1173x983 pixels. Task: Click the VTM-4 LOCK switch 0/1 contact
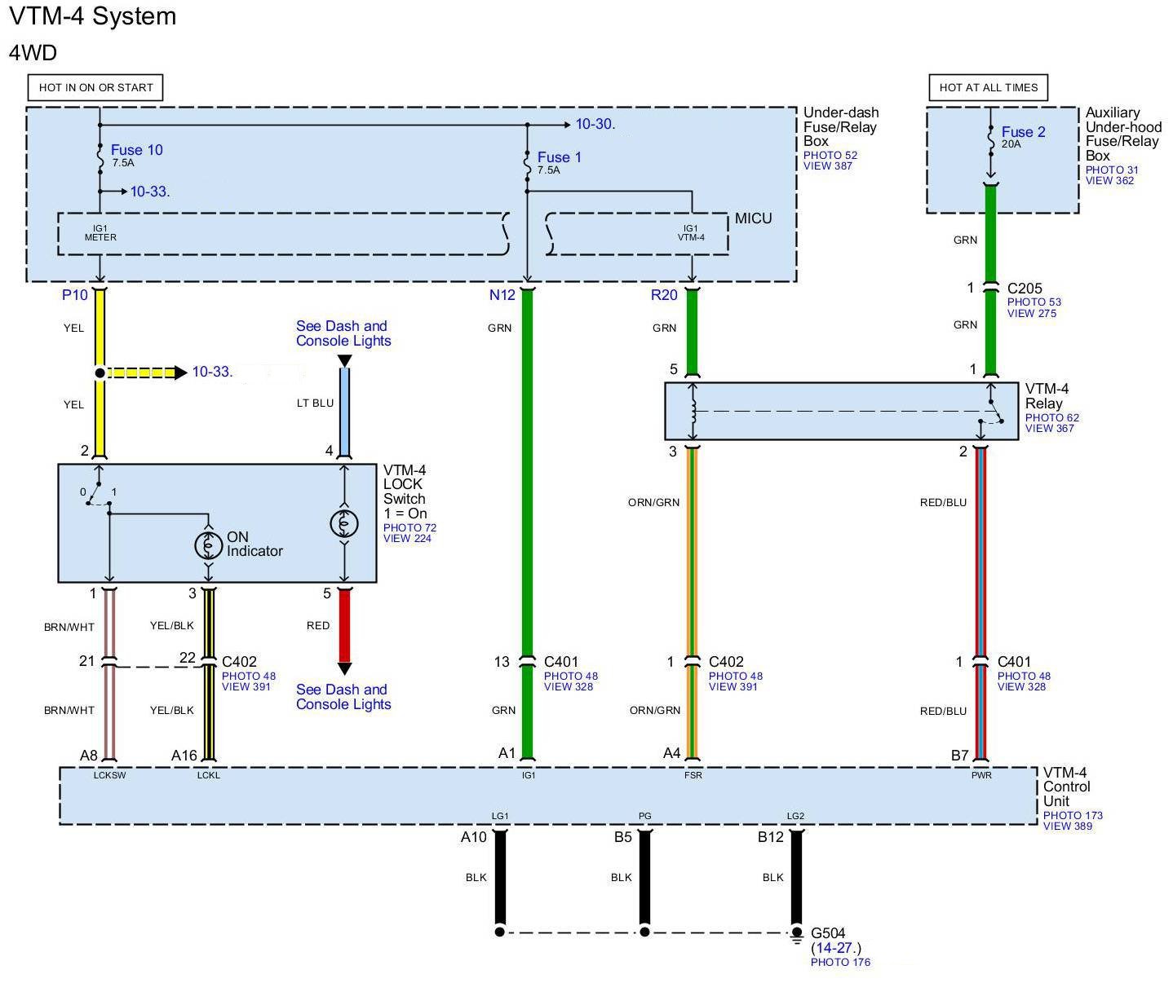pos(98,494)
